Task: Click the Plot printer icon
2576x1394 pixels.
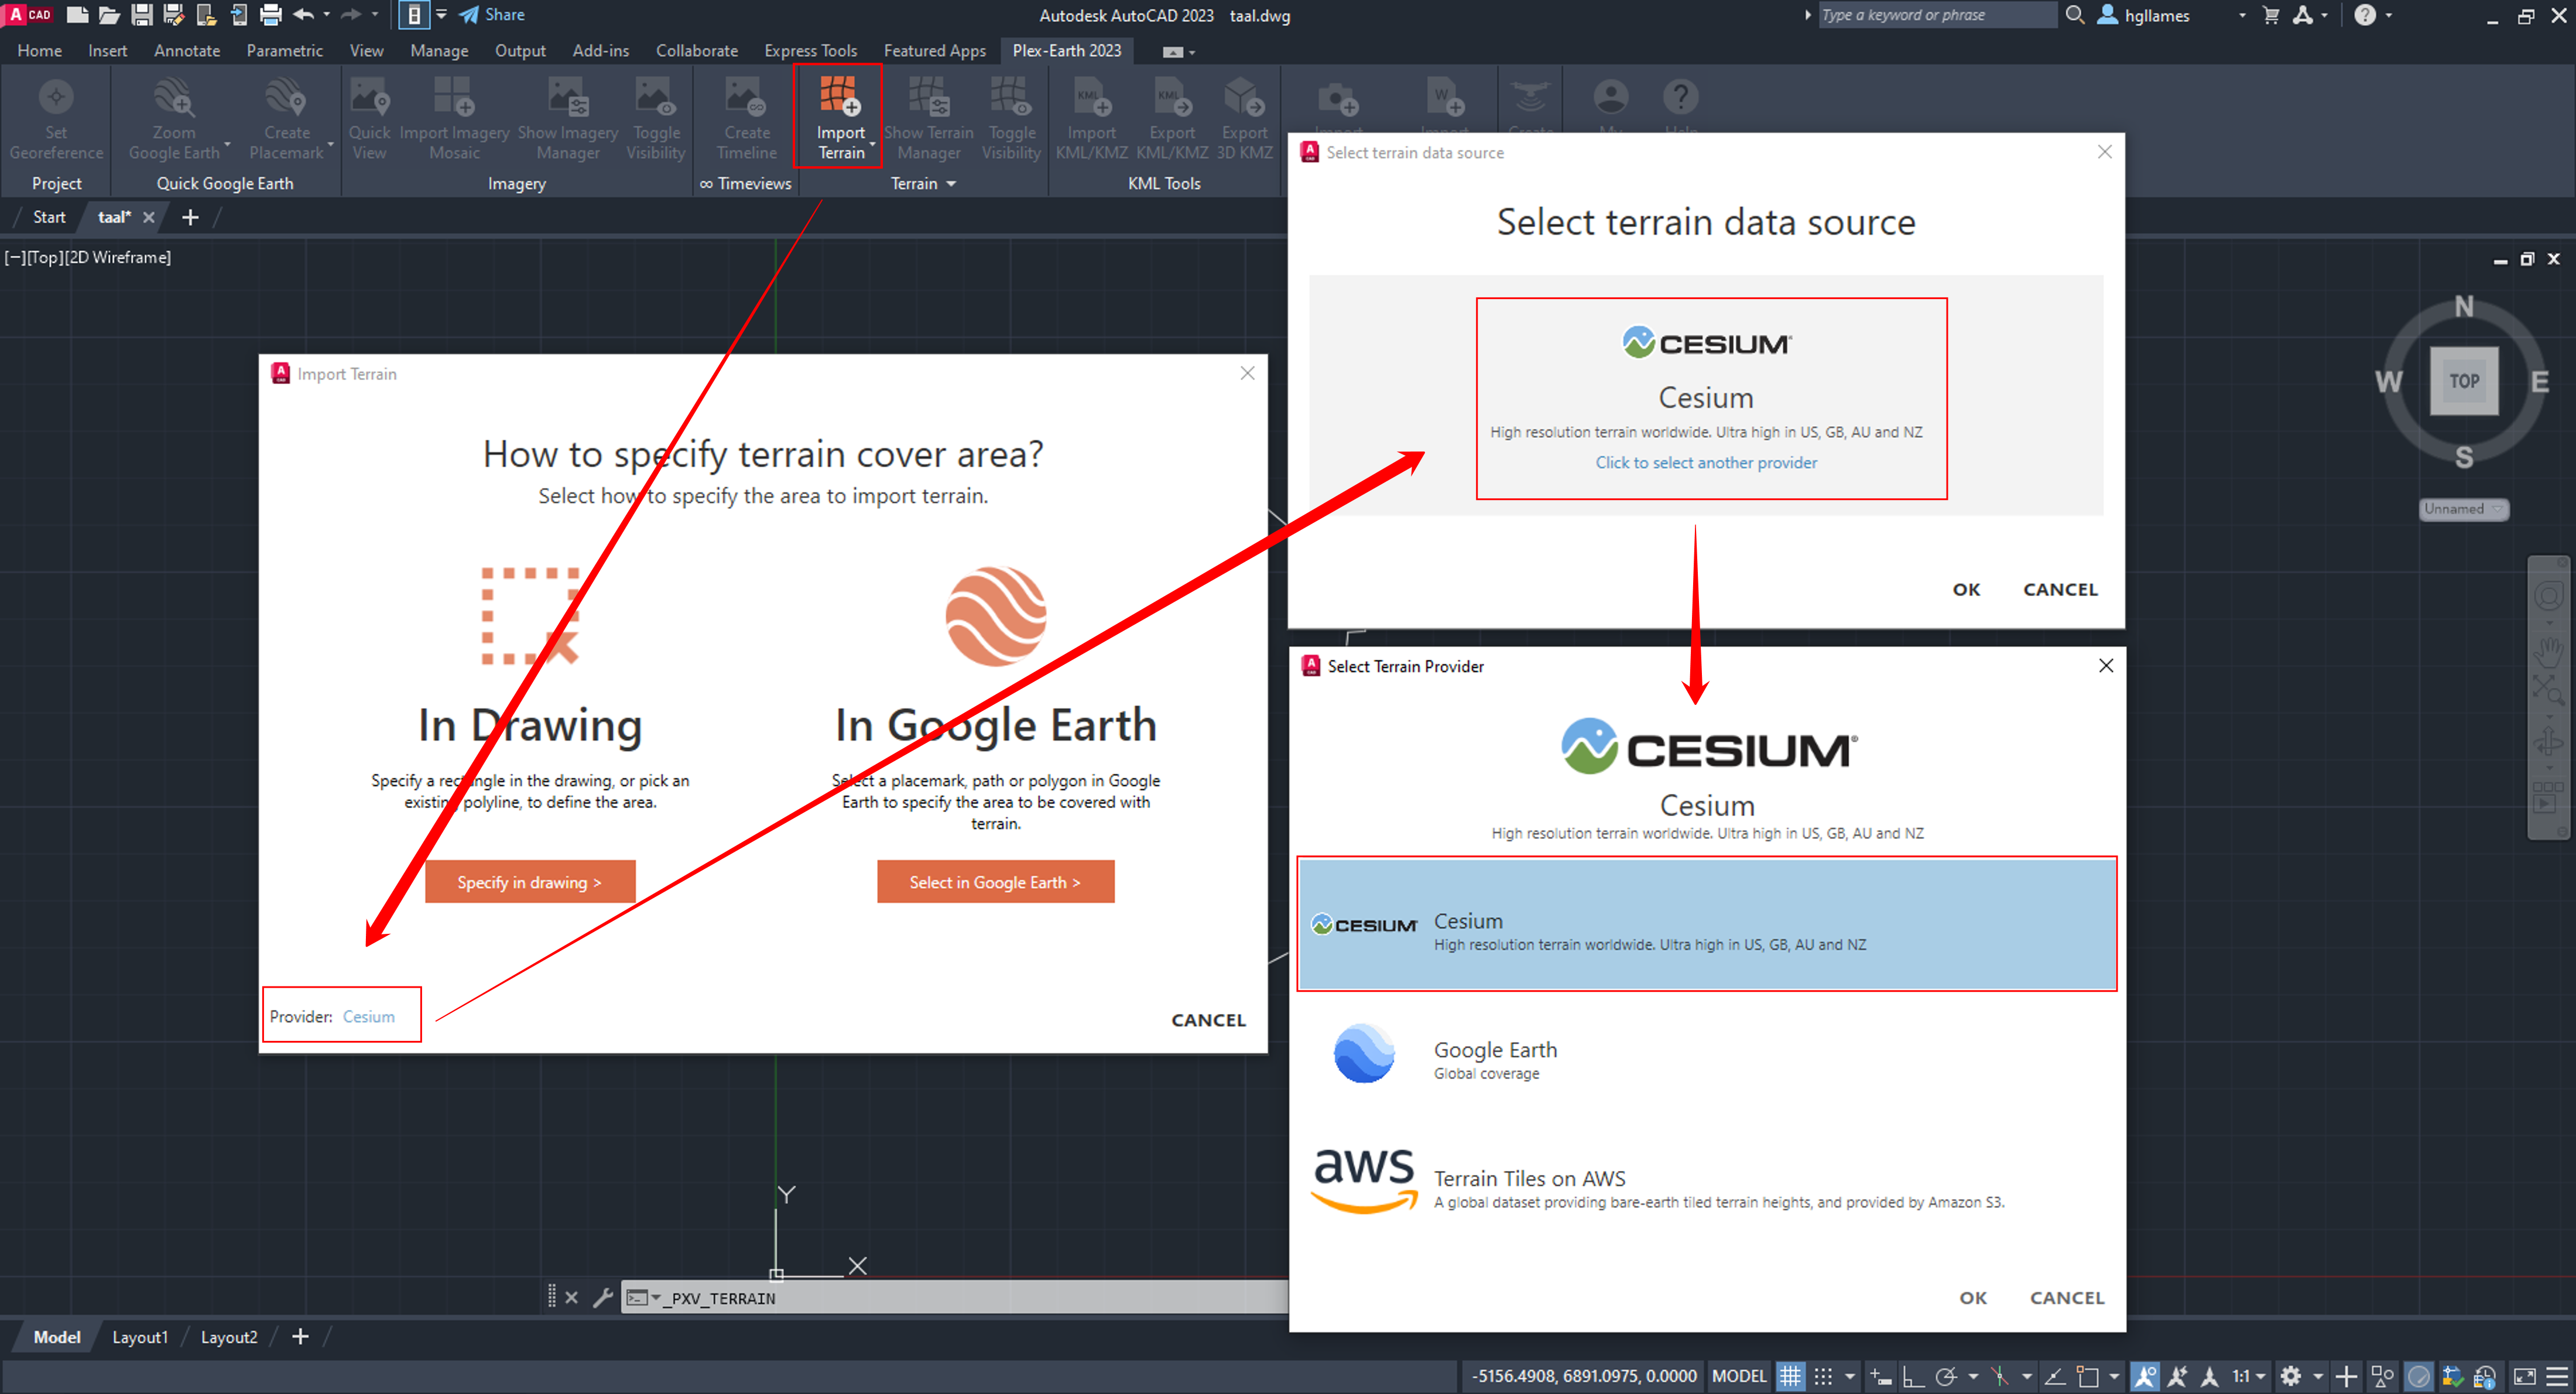Action: point(271,15)
